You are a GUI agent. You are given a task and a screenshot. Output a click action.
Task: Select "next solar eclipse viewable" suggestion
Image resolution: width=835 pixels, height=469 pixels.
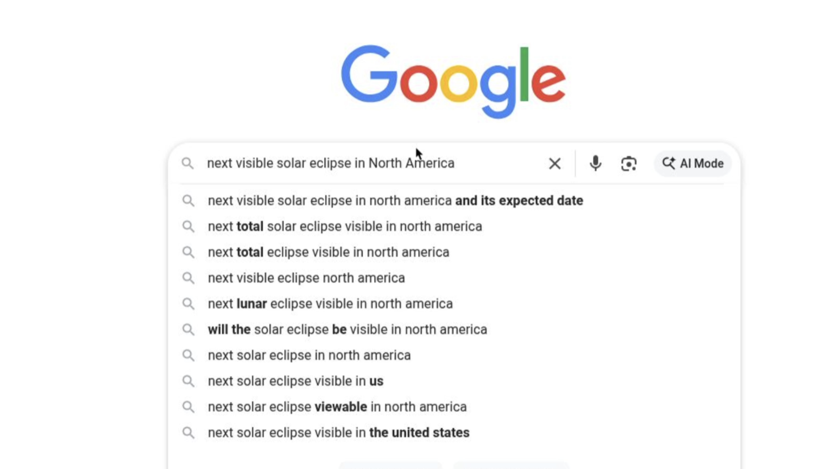pos(337,407)
